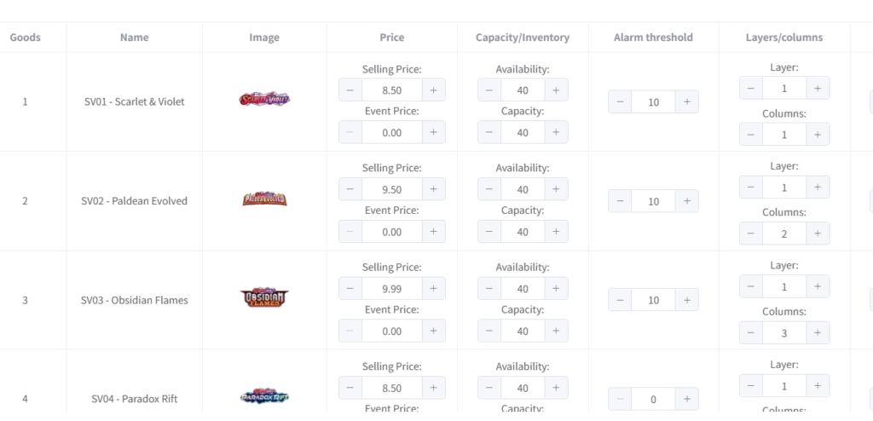Decrease Availability for SV01 Scarlet & Violet

coord(489,89)
